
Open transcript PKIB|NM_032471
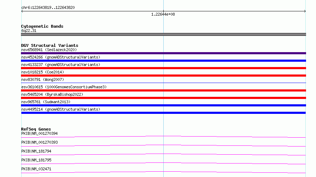36,169
